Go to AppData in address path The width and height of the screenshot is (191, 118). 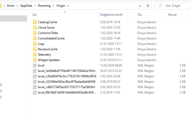click(x=26, y=6)
